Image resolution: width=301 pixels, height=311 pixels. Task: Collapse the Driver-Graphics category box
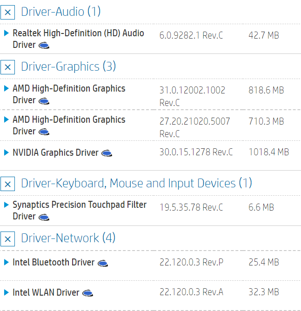coord(7,67)
